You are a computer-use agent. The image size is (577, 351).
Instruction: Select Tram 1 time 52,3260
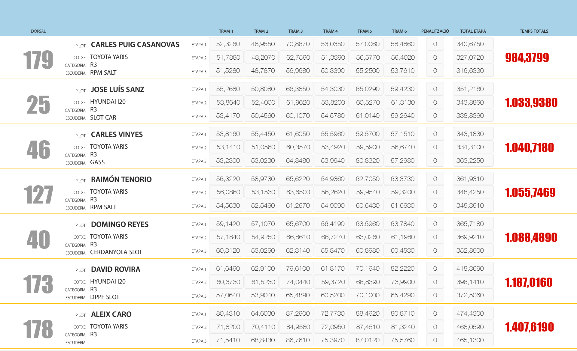(227, 44)
